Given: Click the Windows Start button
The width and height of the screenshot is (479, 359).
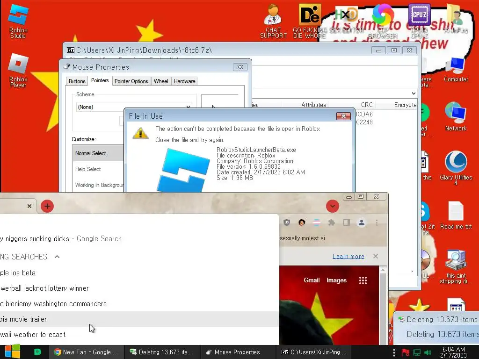Looking at the screenshot, I should tap(12, 352).
